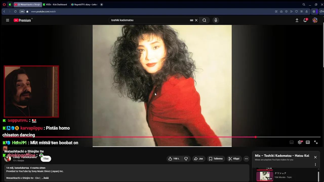Subscribe with the Tilaa button

[x=46, y=159]
